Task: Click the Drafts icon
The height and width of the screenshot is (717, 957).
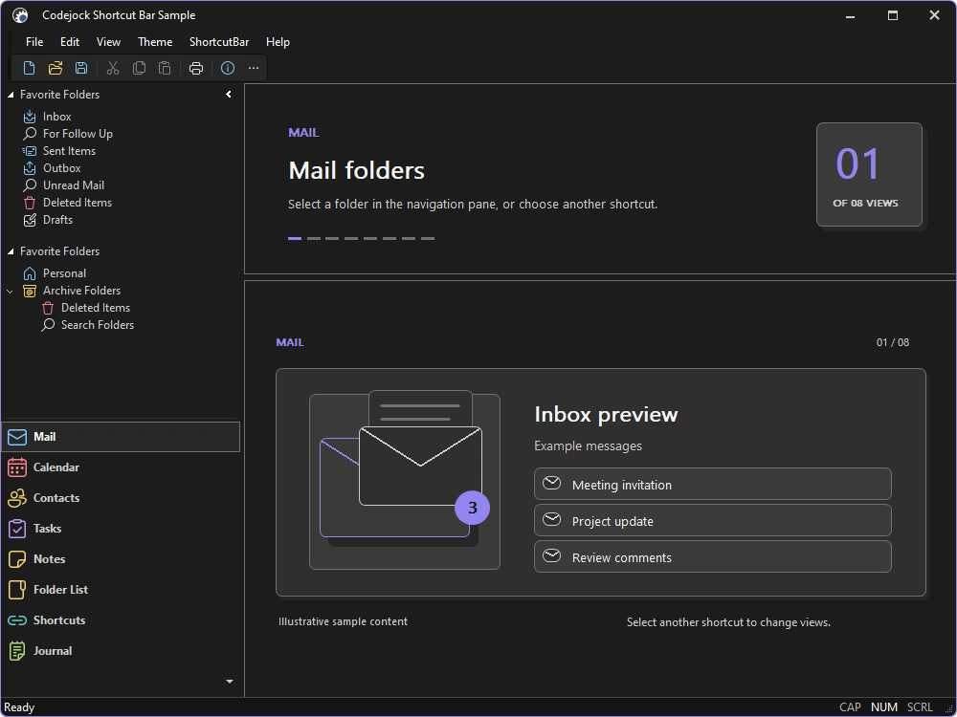Action: pos(30,220)
